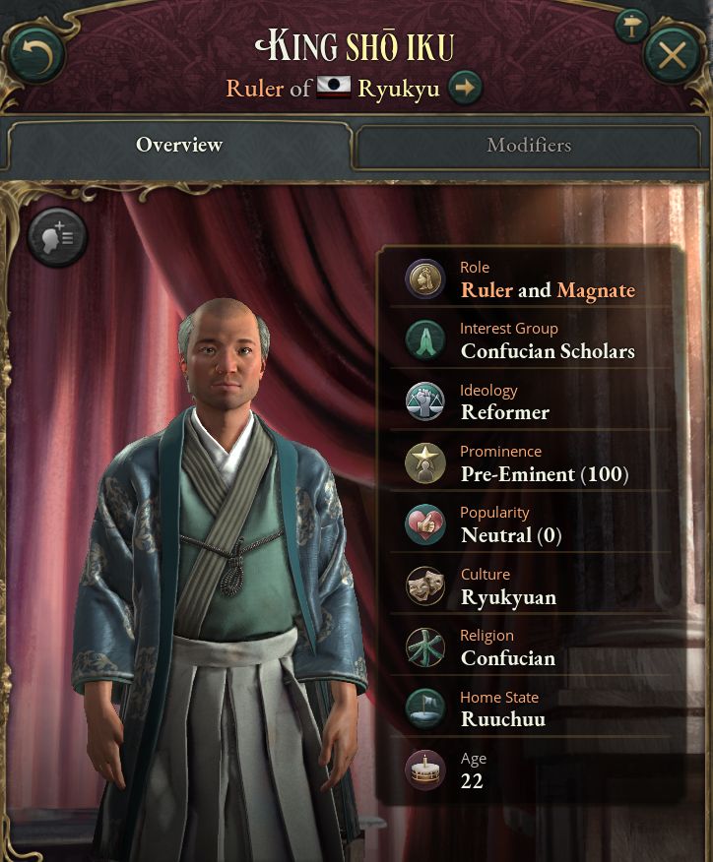Click the Culture masks icon
Screen dimensions: 713x862
424,586
